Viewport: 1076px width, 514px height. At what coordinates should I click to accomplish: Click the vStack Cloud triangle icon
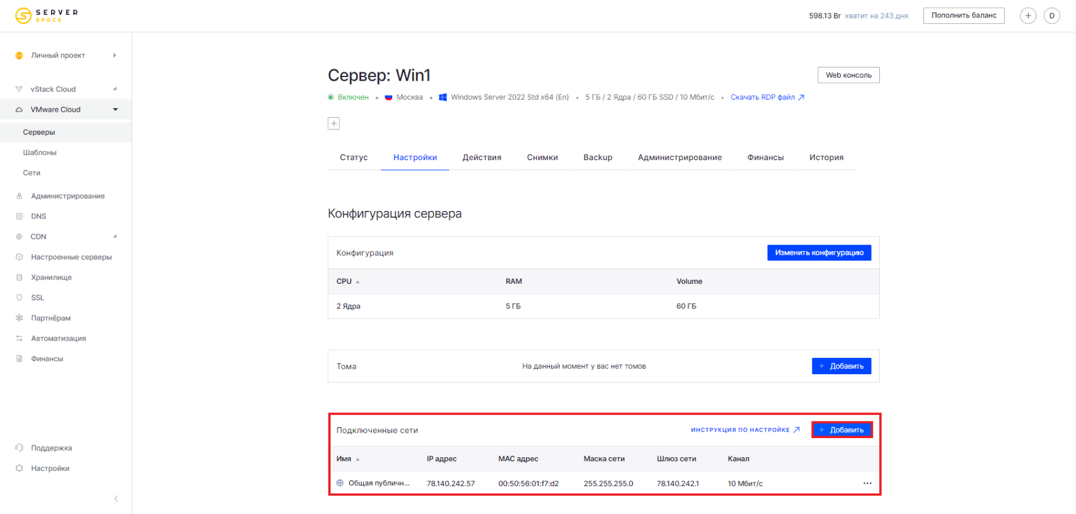coord(19,89)
